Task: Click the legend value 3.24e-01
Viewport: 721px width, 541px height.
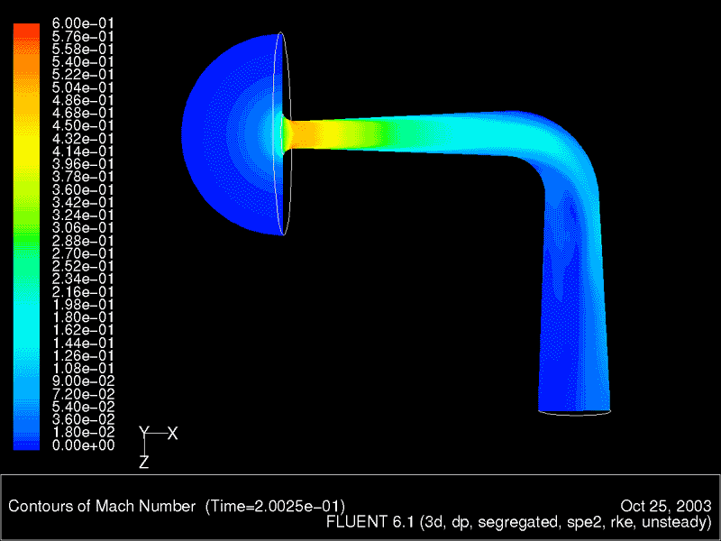Action: 83,215
